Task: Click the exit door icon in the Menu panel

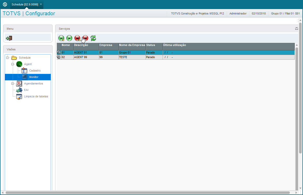Action: point(9,38)
